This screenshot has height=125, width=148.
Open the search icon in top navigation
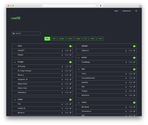(x=136, y=11)
